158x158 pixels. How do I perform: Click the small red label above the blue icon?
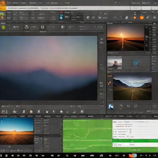[x=61, y=12]
